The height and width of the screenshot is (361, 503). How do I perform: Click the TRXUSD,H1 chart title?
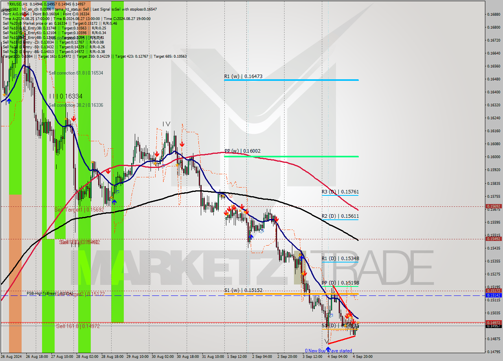17,4
